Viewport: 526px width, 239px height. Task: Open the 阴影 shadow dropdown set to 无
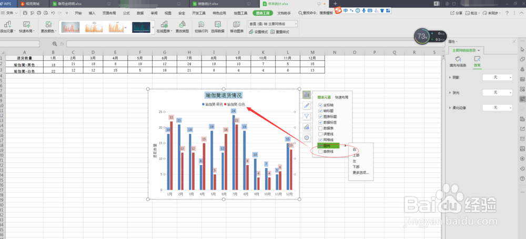(x=497, y=77)
